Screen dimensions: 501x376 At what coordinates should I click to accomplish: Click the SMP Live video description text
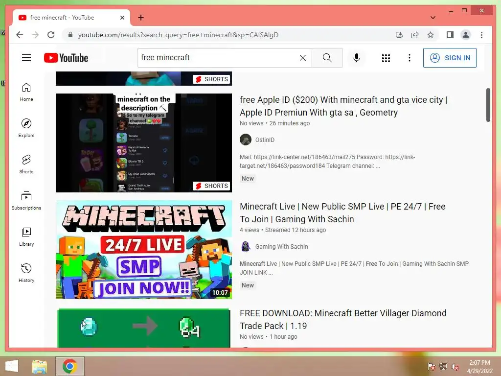click(354, 268)
